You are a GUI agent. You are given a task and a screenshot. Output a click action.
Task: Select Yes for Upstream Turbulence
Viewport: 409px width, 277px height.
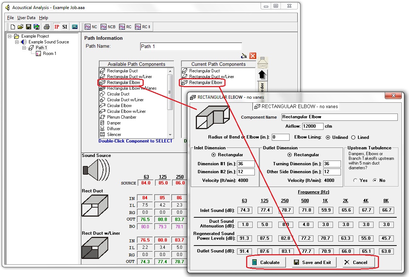click(x=355, y=180)
